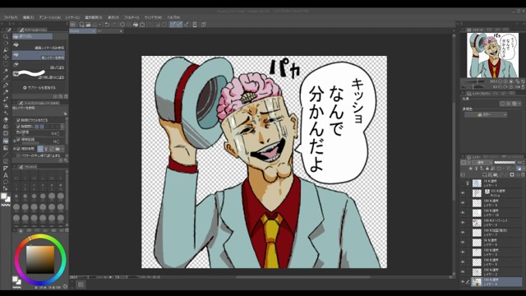
Task: Expand the 複数参照 plus expander
Action: [x=15, y=148]
